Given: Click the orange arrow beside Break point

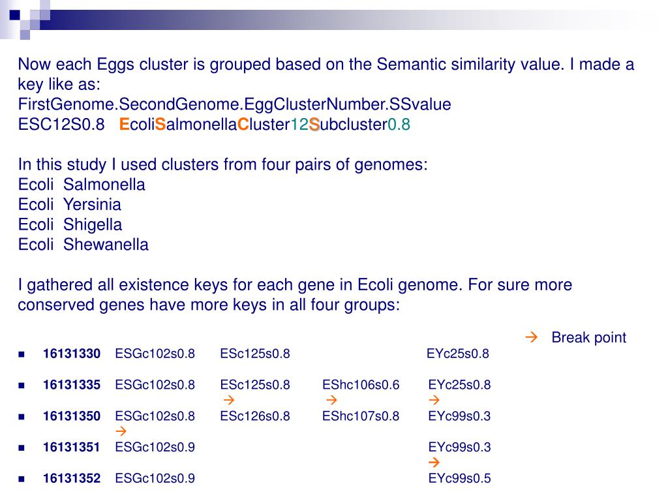Looking at the screenshot, I should 531,338.
